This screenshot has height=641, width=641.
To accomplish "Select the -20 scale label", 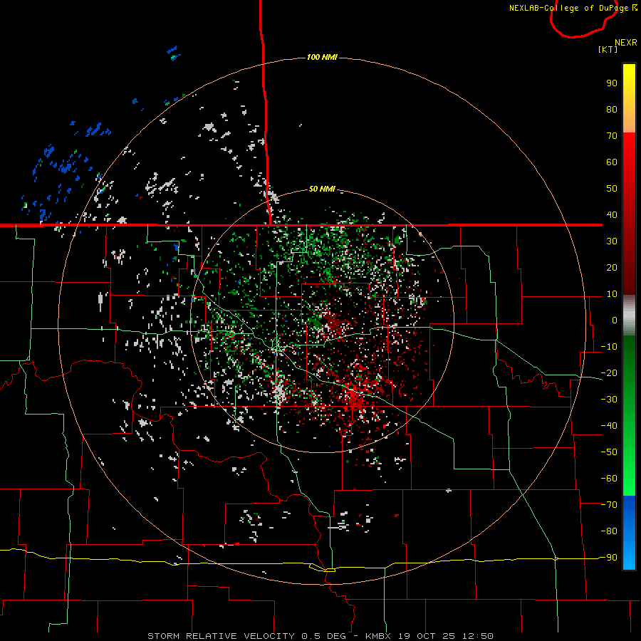I will click(x=609, y=372).
